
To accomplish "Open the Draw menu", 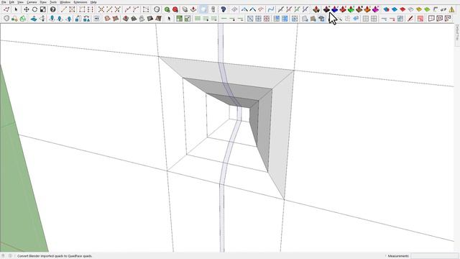I will click(x=43, y=2).
